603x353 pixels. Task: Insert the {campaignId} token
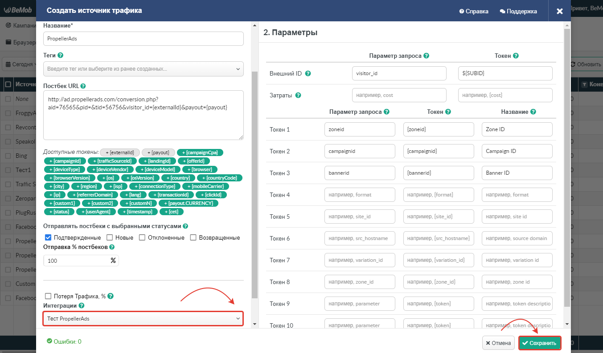pos(65,161)
